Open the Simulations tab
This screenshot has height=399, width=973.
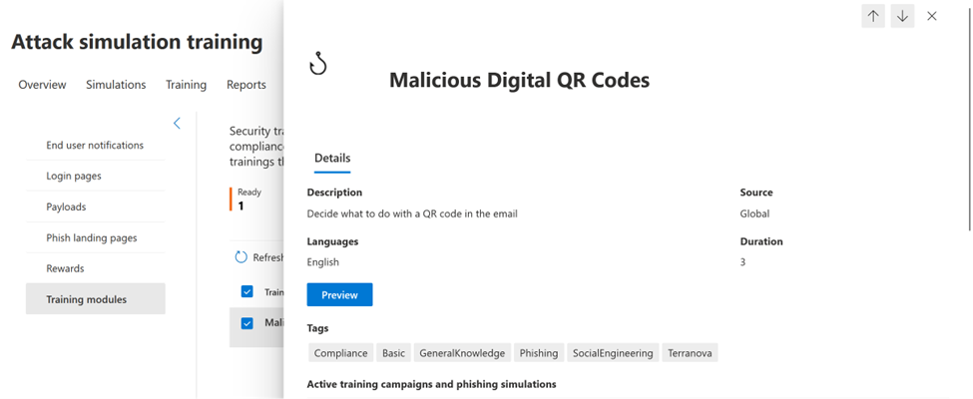click(116, 85)
